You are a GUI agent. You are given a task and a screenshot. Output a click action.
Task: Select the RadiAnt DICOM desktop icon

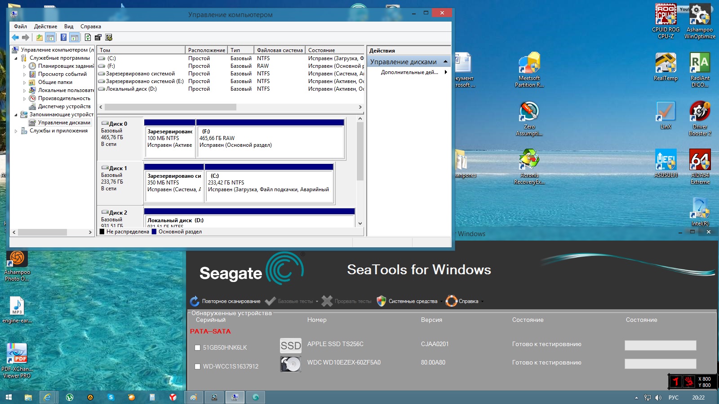[700, 70]
